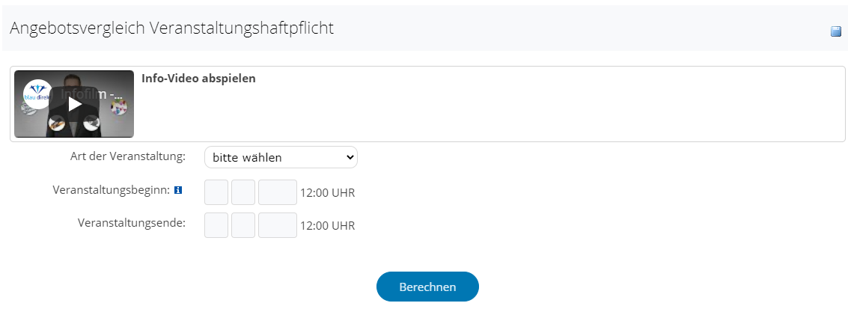
Task: Click the Berechnen button
Action: tap(427, 287)
